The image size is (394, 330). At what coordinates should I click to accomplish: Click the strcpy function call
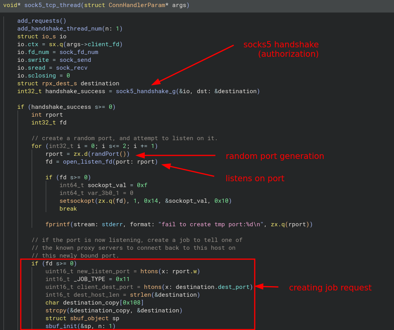pos(56,310)
